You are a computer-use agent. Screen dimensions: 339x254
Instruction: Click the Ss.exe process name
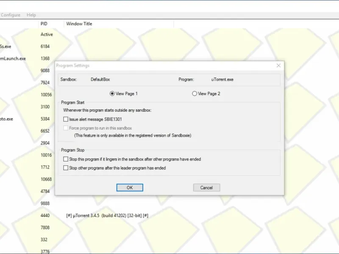tap(6, 47)
